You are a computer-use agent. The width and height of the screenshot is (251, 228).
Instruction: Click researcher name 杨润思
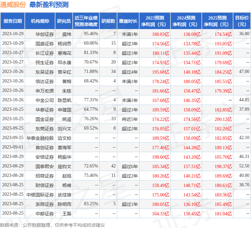(65, 44)
